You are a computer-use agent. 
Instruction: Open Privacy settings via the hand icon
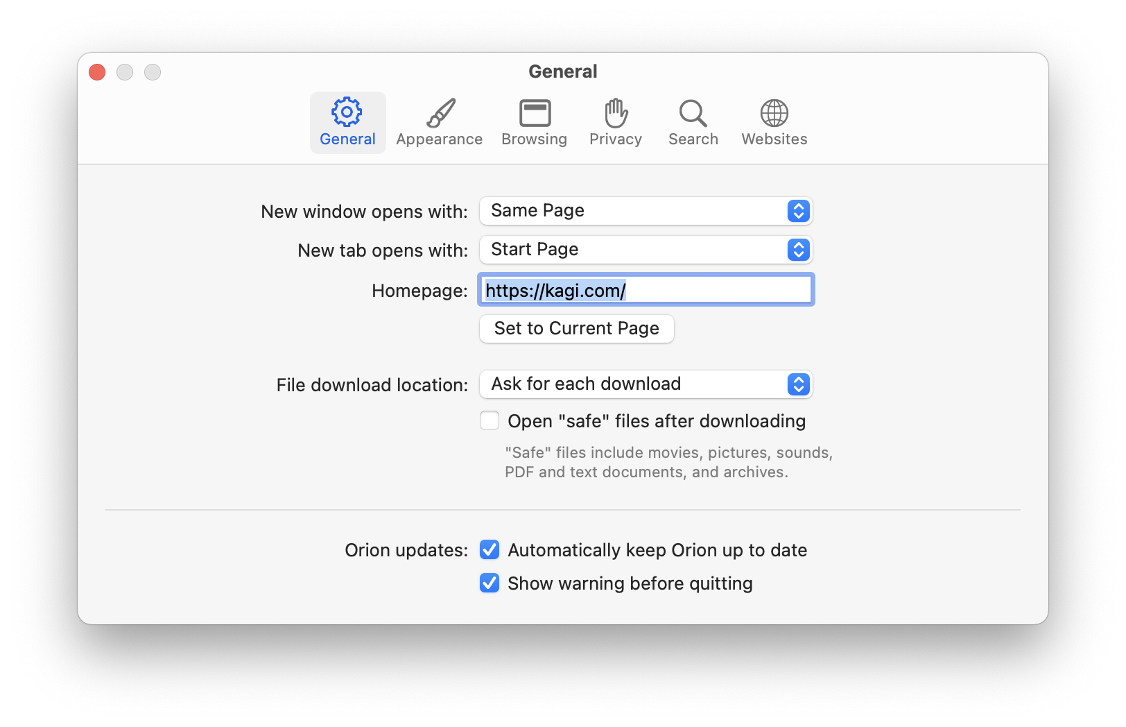tap(616, 113)
